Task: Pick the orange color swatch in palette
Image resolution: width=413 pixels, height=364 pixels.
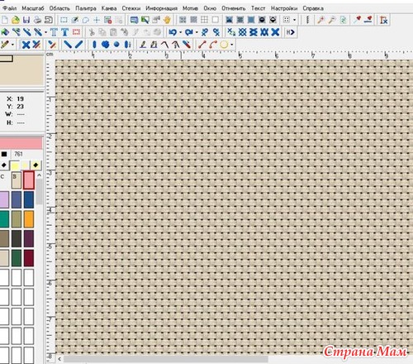Action: 29,219
